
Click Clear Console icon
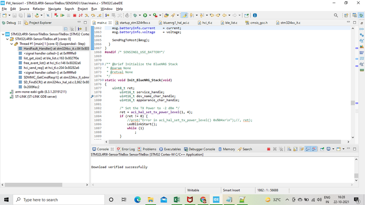tap(289, 149)
